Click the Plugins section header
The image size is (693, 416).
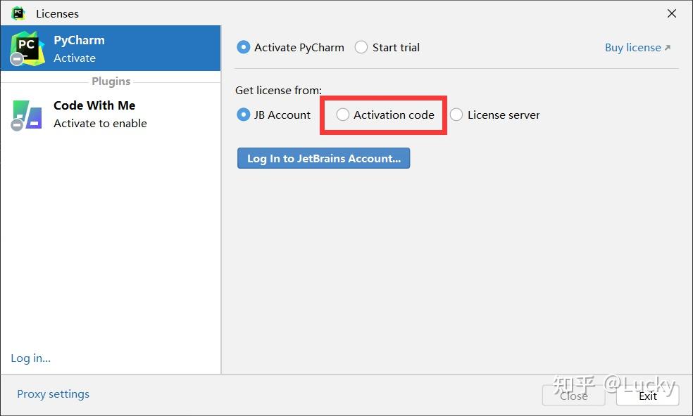pyautogui.click(x=111, y=82)
